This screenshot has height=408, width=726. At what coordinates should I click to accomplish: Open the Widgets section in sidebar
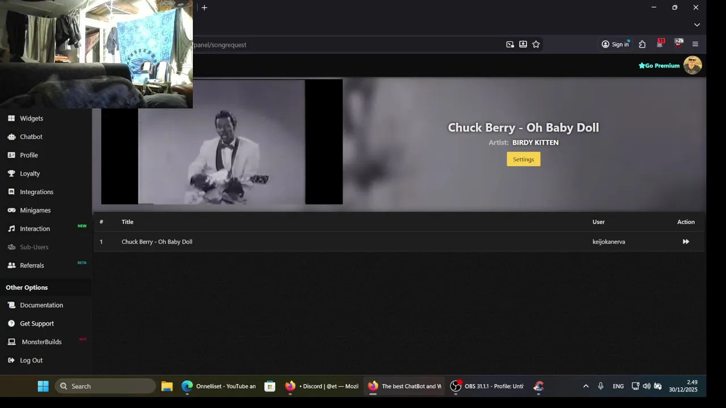[x=31, y=118]
